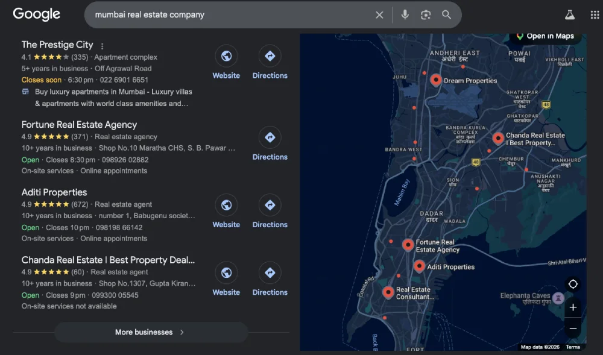The height and width of the screenshot is (355, 603).
Task: Click the Chanda Real Estate map pin
Action: coord(498,138)
